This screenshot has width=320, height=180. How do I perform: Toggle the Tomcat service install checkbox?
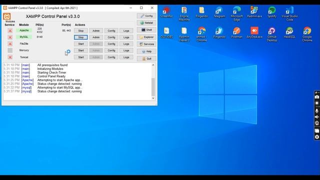click(10, 57)
